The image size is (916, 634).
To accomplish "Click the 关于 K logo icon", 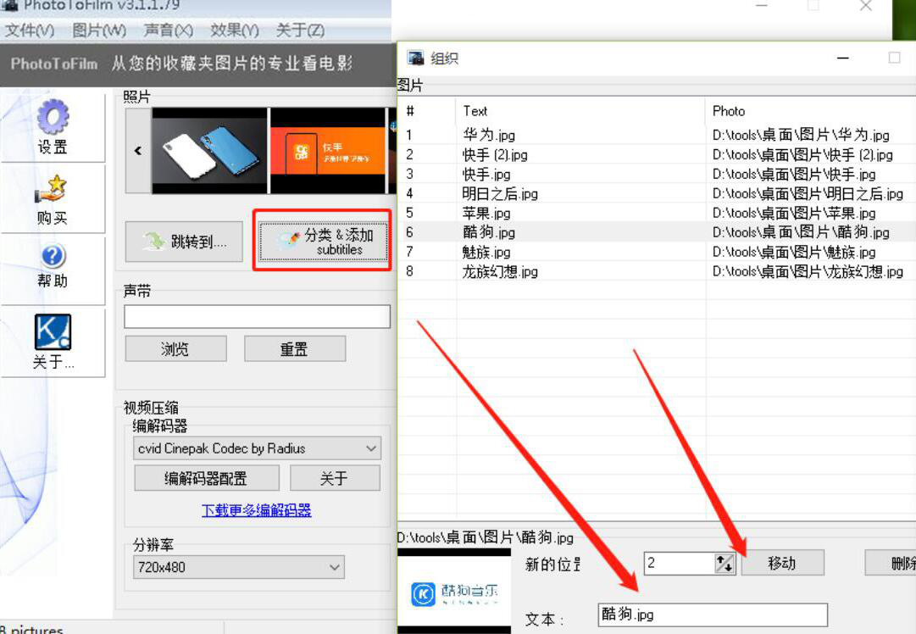I will pos(53,332).
